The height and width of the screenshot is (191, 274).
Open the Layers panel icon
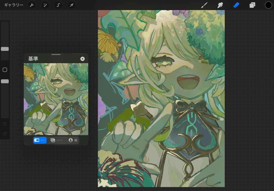(x=252, y=5)
